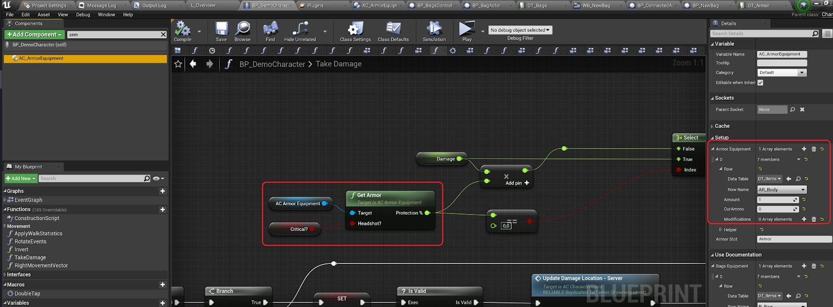
Task: Switch to the Project Settings tab
Action: [x=48, y=5]
